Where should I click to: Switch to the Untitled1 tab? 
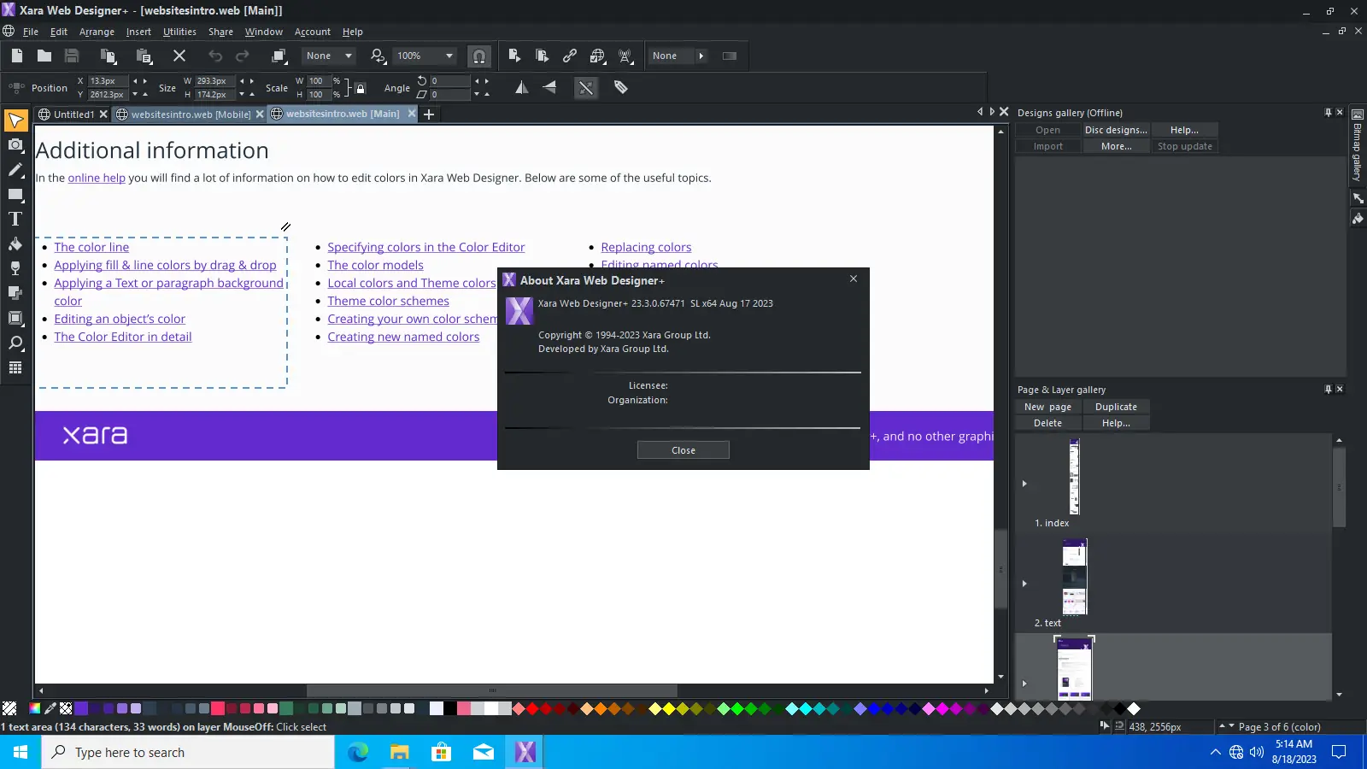[73, 114]
